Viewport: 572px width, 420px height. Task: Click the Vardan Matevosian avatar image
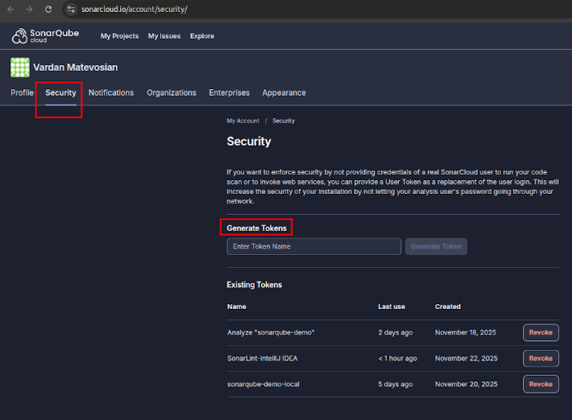pos(19,68)
